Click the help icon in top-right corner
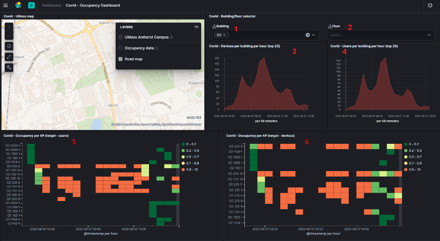440x241 pixels. coord(430,5)
